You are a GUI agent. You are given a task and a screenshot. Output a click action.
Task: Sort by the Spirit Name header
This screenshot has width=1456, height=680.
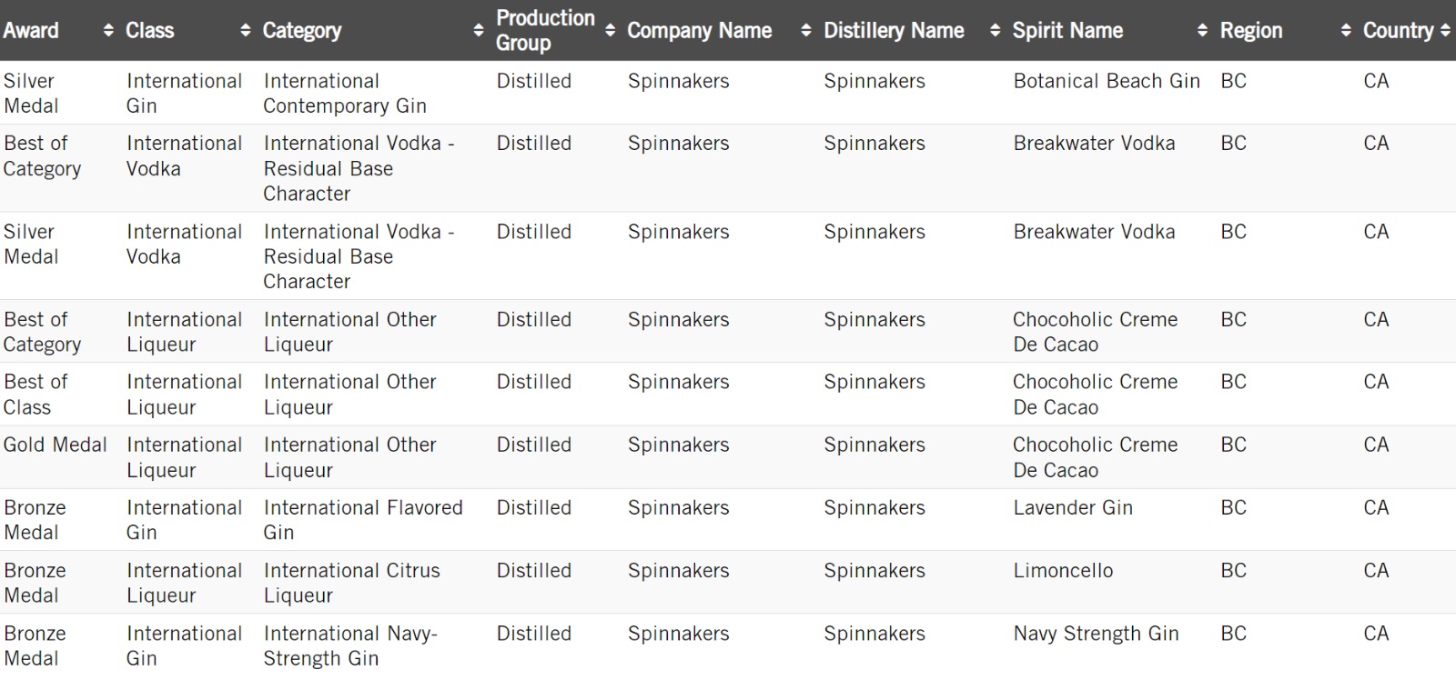[1067, 31]
